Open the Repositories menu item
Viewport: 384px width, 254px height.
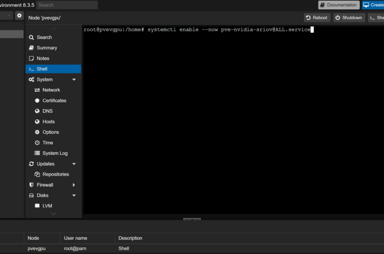(53, 174)
